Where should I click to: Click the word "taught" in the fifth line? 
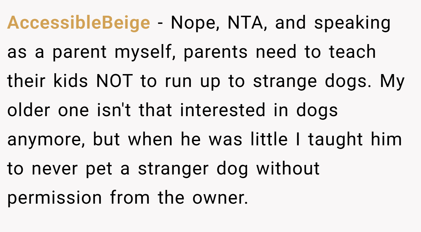[x=335, y=139]
